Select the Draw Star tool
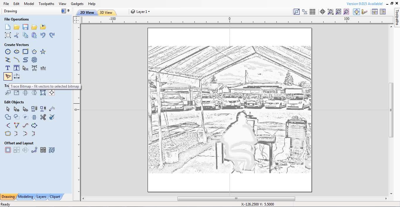The image size is (400, 207). click(x=43, y=52)
